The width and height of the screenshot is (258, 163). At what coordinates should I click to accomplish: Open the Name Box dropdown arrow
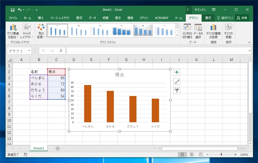click(x=29, y=51)
